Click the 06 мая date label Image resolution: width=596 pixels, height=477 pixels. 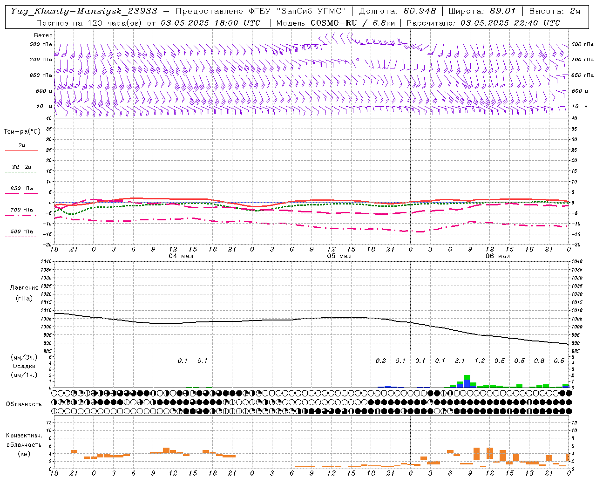tap(498, 256)
